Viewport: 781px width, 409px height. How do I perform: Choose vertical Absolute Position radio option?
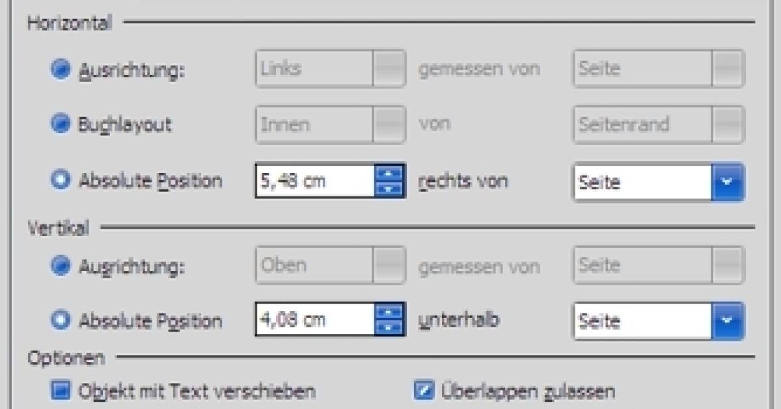point(61,320)
